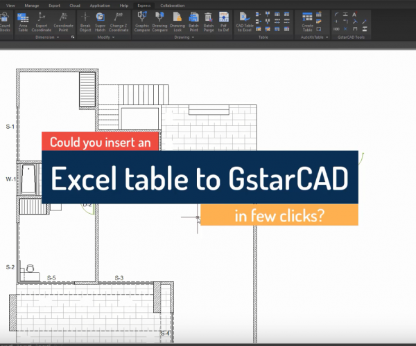Select the arc icon in GstarCAD Tools
This screenshot has height=346, width=416.
(336, 15)
